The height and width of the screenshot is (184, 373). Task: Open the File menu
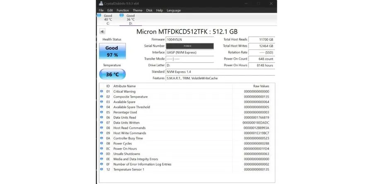tap(101, 10)
